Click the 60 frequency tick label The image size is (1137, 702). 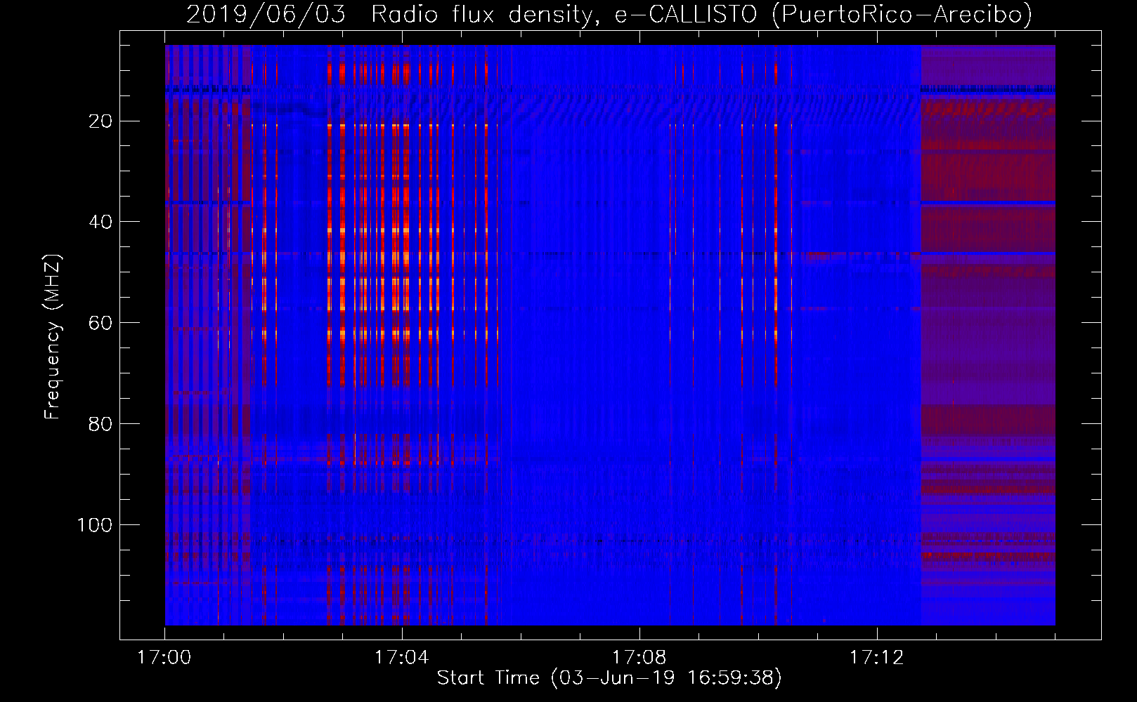click(x=101, y=323)
